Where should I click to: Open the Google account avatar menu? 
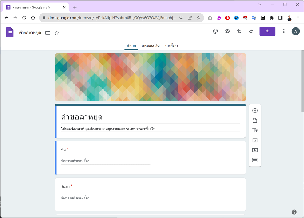tap(296, 31)
